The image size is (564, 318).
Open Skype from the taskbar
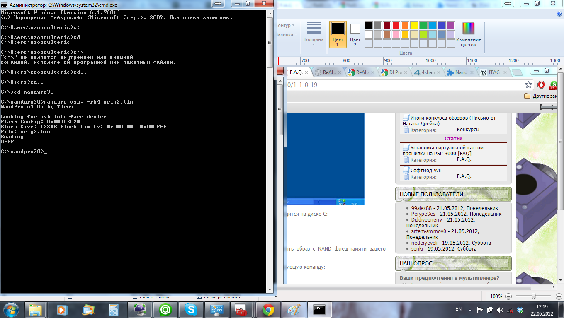pyautogui.click(x=191, y=309)
